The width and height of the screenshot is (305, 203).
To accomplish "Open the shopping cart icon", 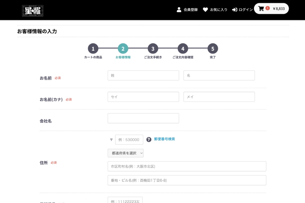I will tap(261, 9).
